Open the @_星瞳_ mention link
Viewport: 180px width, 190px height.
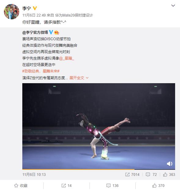click(67, 58)
